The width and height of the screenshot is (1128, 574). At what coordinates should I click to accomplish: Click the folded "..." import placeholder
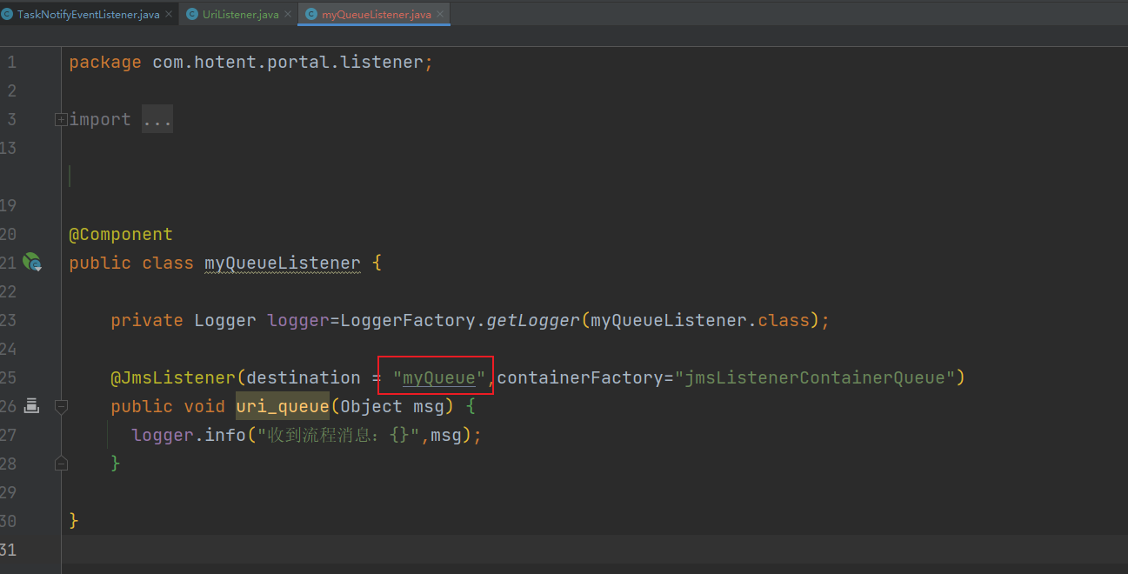click(157, 119)
